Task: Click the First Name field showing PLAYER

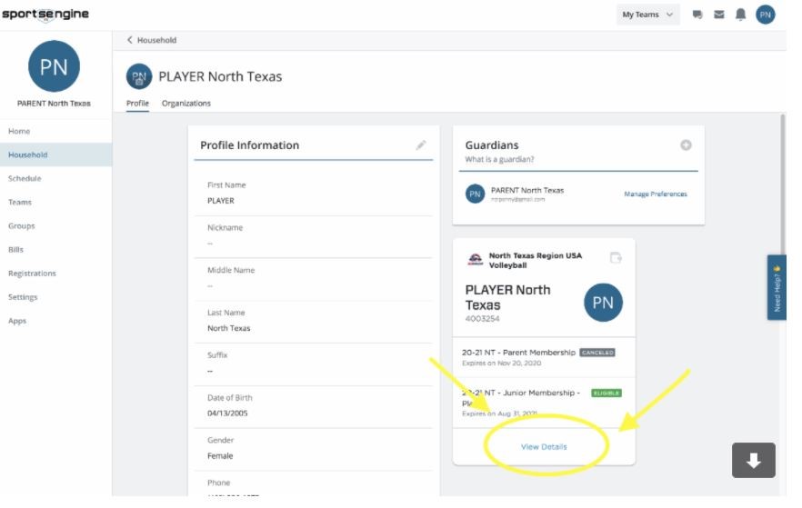Action: (221, 201)
